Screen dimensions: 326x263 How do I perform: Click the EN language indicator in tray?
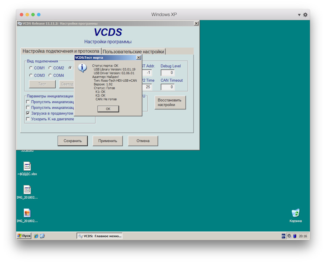(283, 236)
